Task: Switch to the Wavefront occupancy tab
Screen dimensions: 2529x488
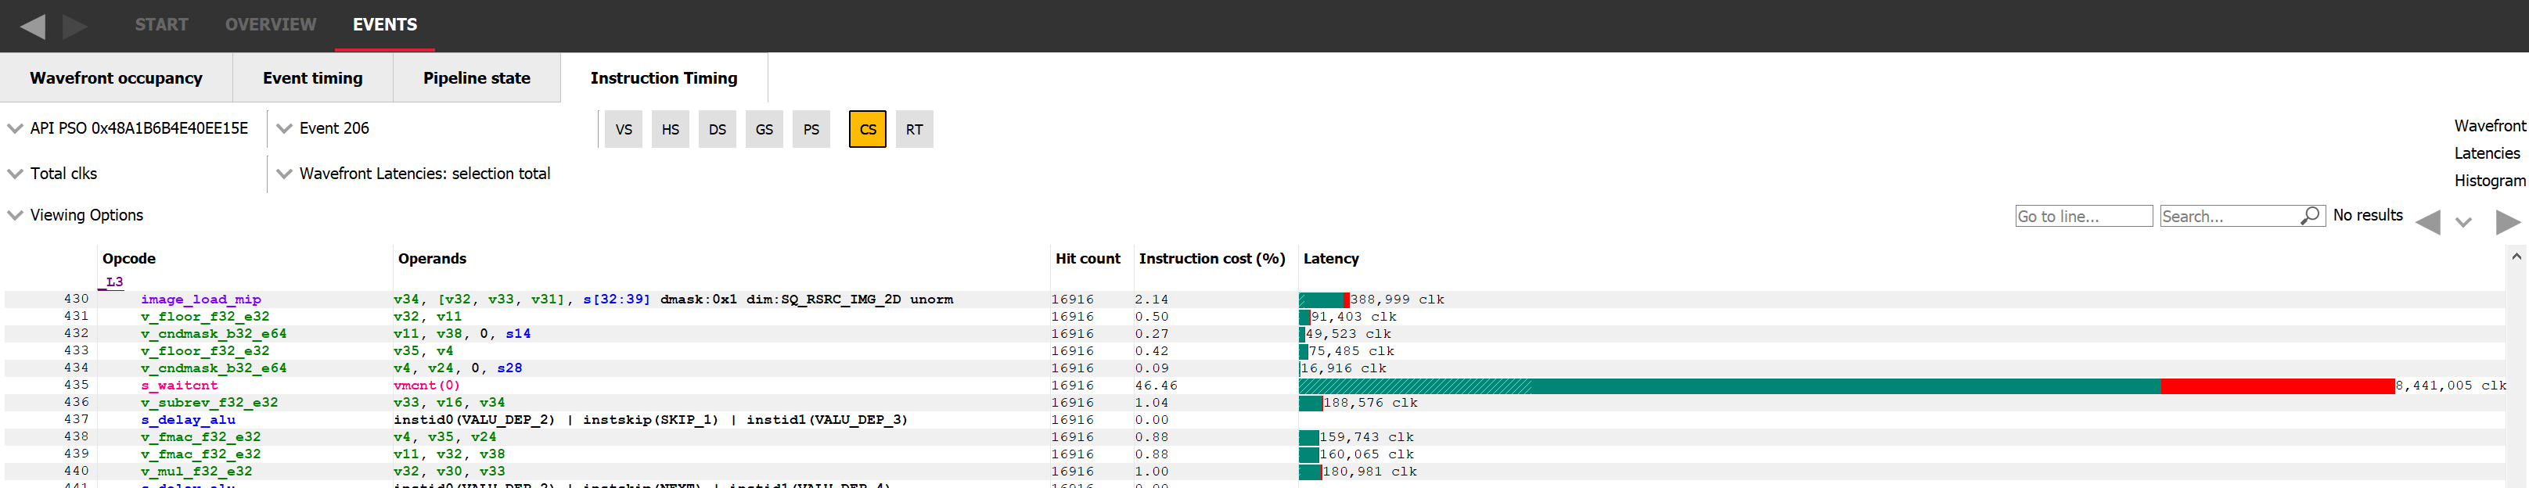Action: coord(116,78)
